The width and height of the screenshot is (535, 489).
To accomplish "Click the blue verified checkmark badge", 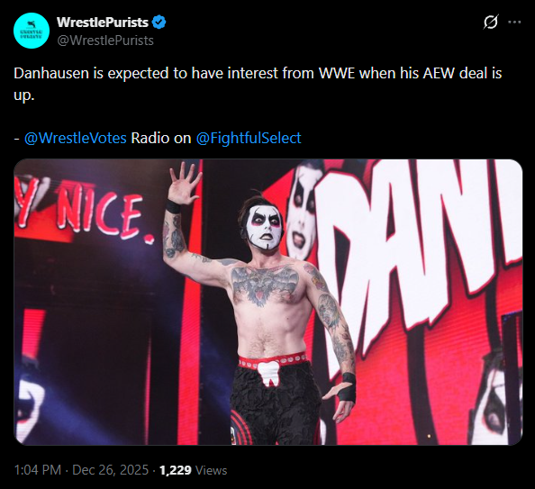I will click(x=159, y=23).
